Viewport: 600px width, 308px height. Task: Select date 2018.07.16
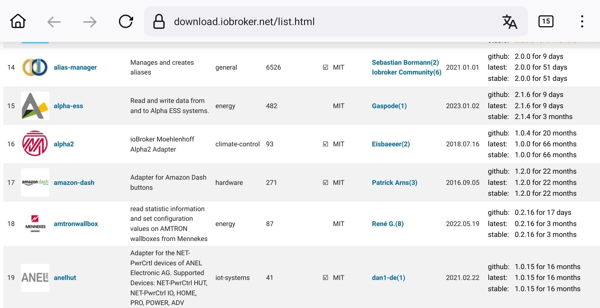click(462, 144)
